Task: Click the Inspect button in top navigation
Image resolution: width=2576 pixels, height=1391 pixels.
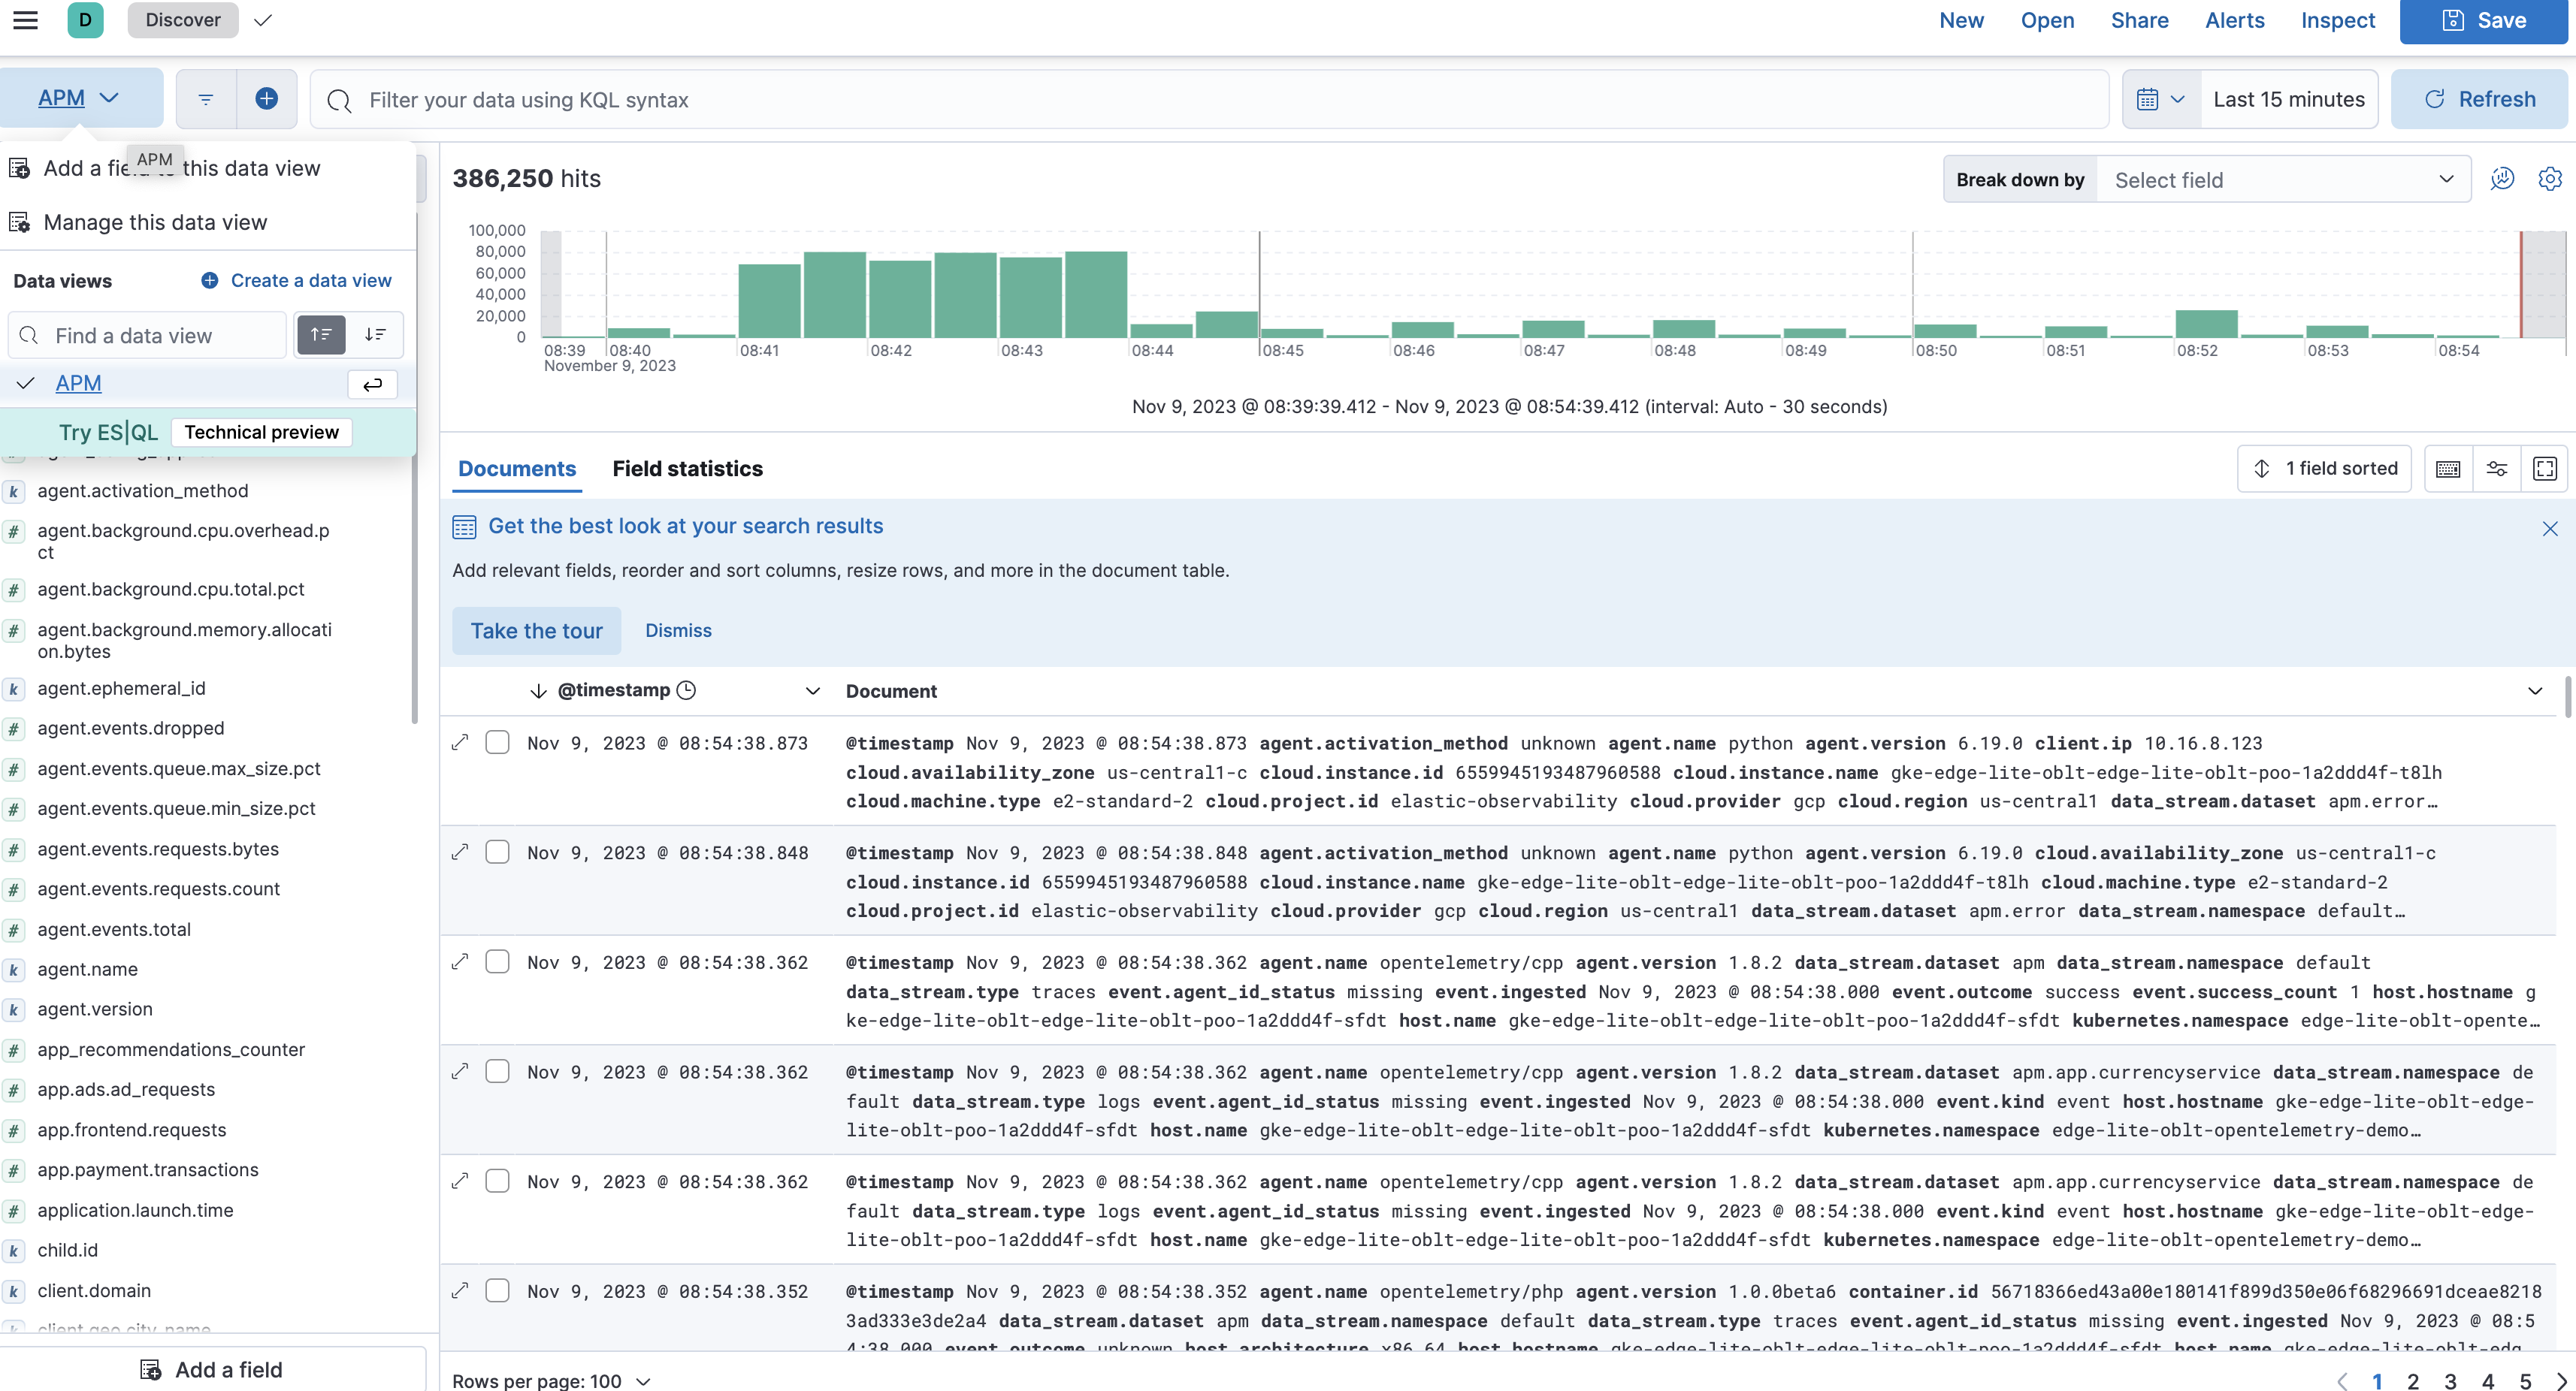Action: click(x=2338, y=20)
